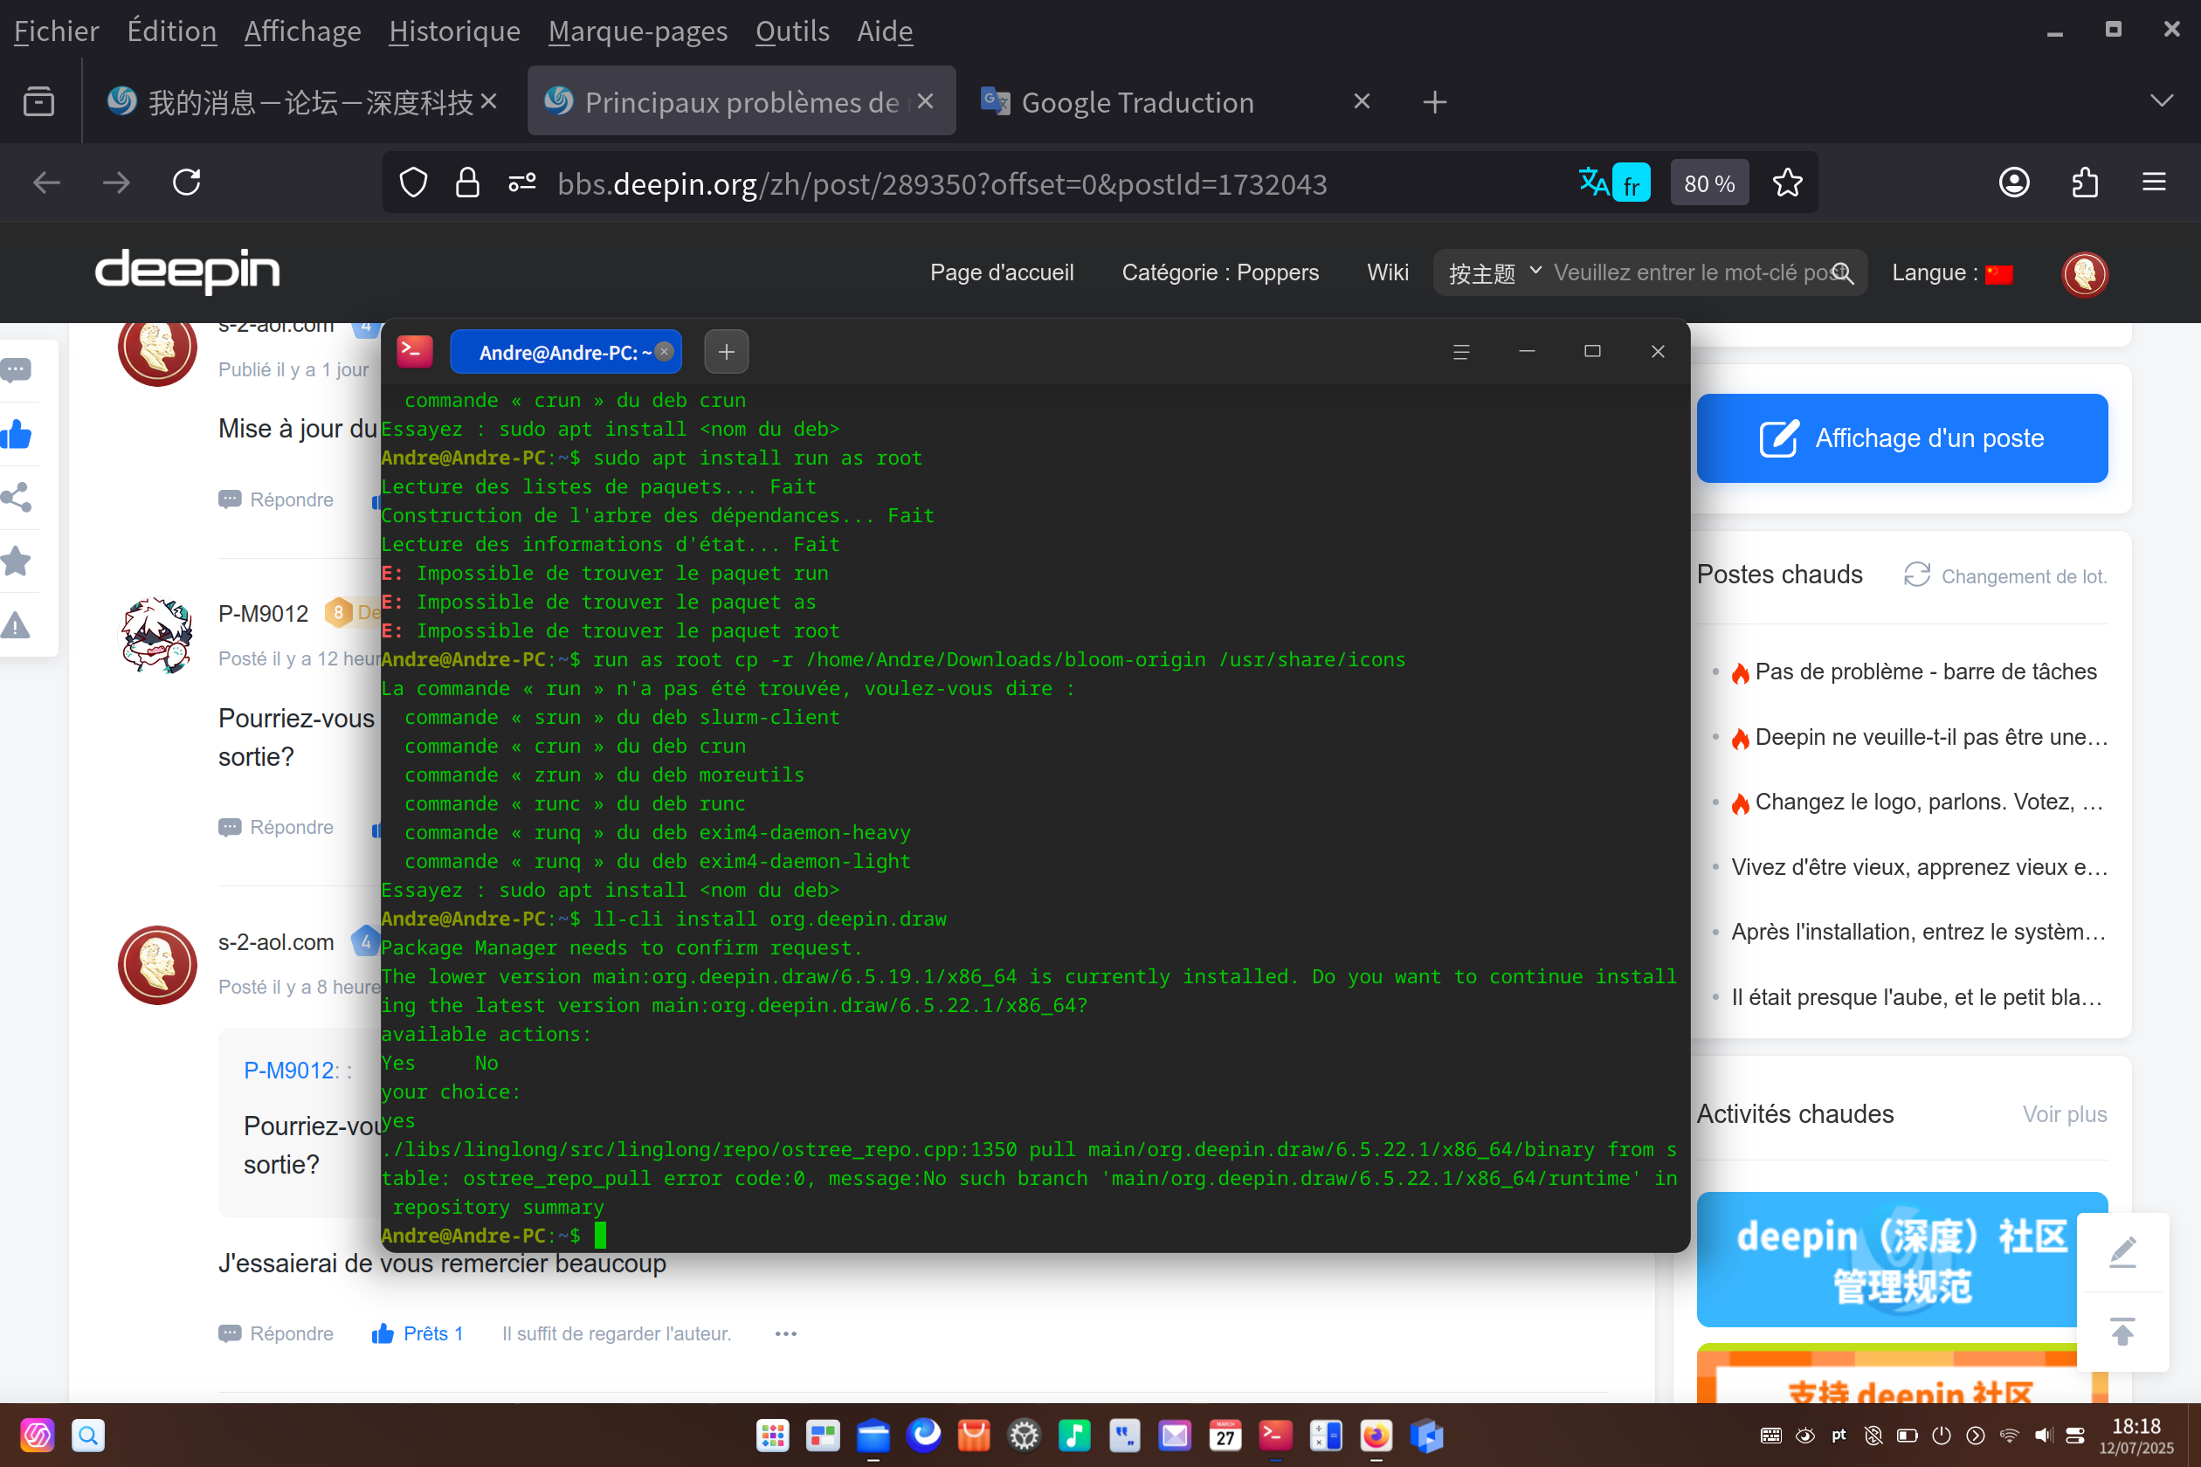Click the 80 % zoom level indicator
Viewport: 2201px width, 1467px height.
1708,183
